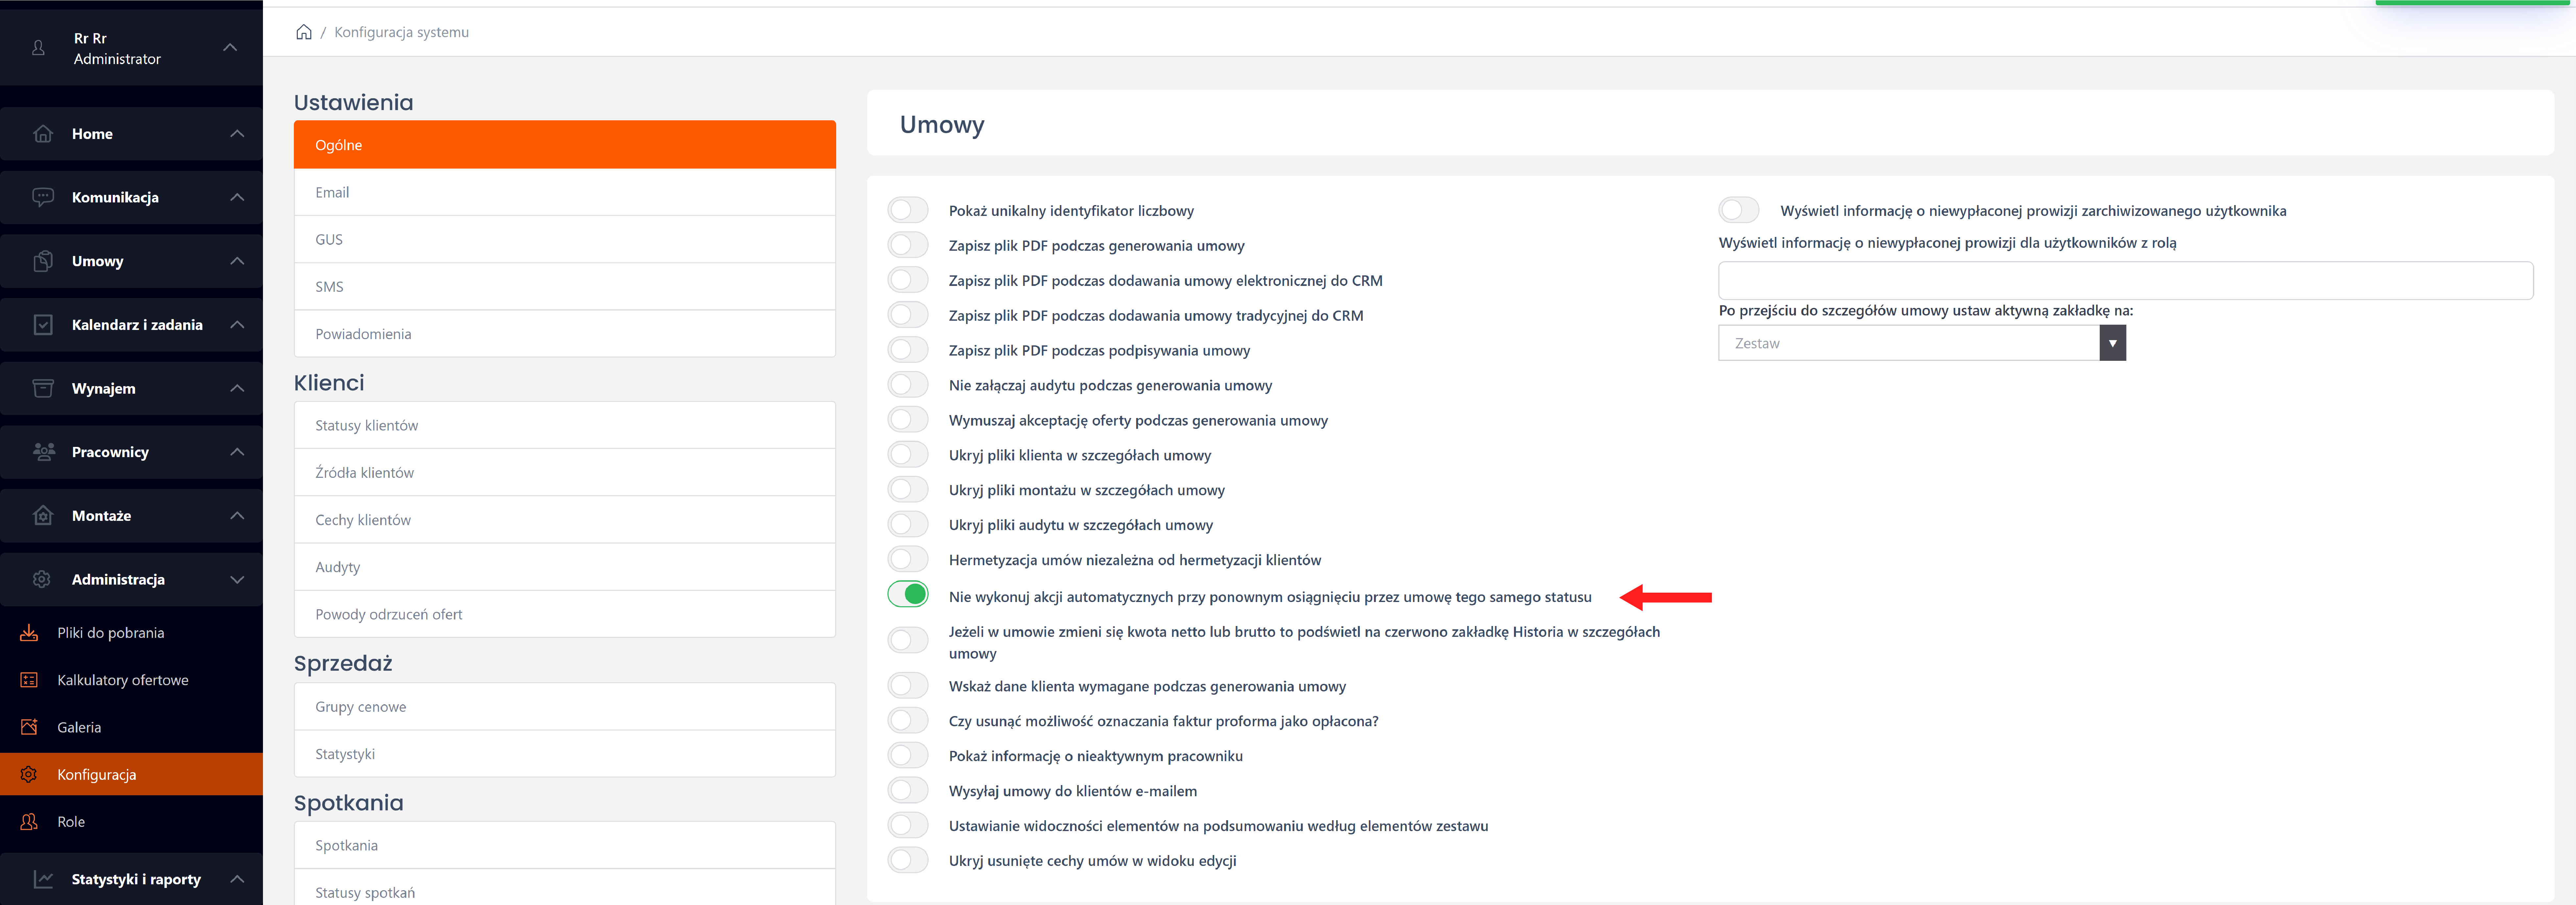The height and width of the screenshot is (905, 2576).
Task: Click the Statystyki i raporty chart icon
Action: (x=43, y=879)
